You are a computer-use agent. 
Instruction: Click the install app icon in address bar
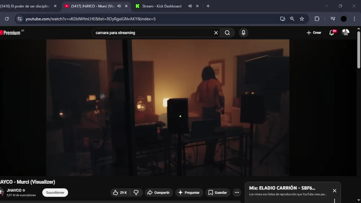coord(283,19)
